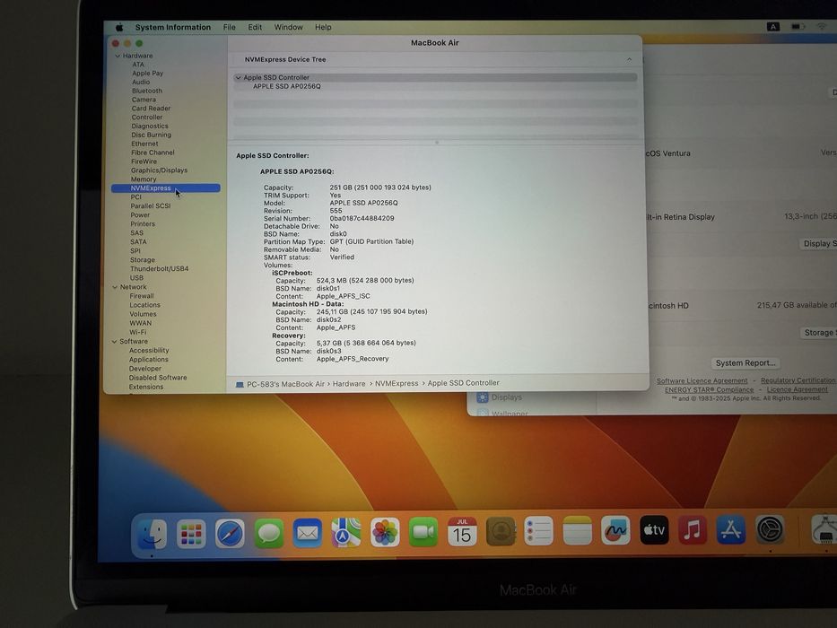The image size is (837, 628).
Task: Open the Apple menu
Action: (119, 27)
